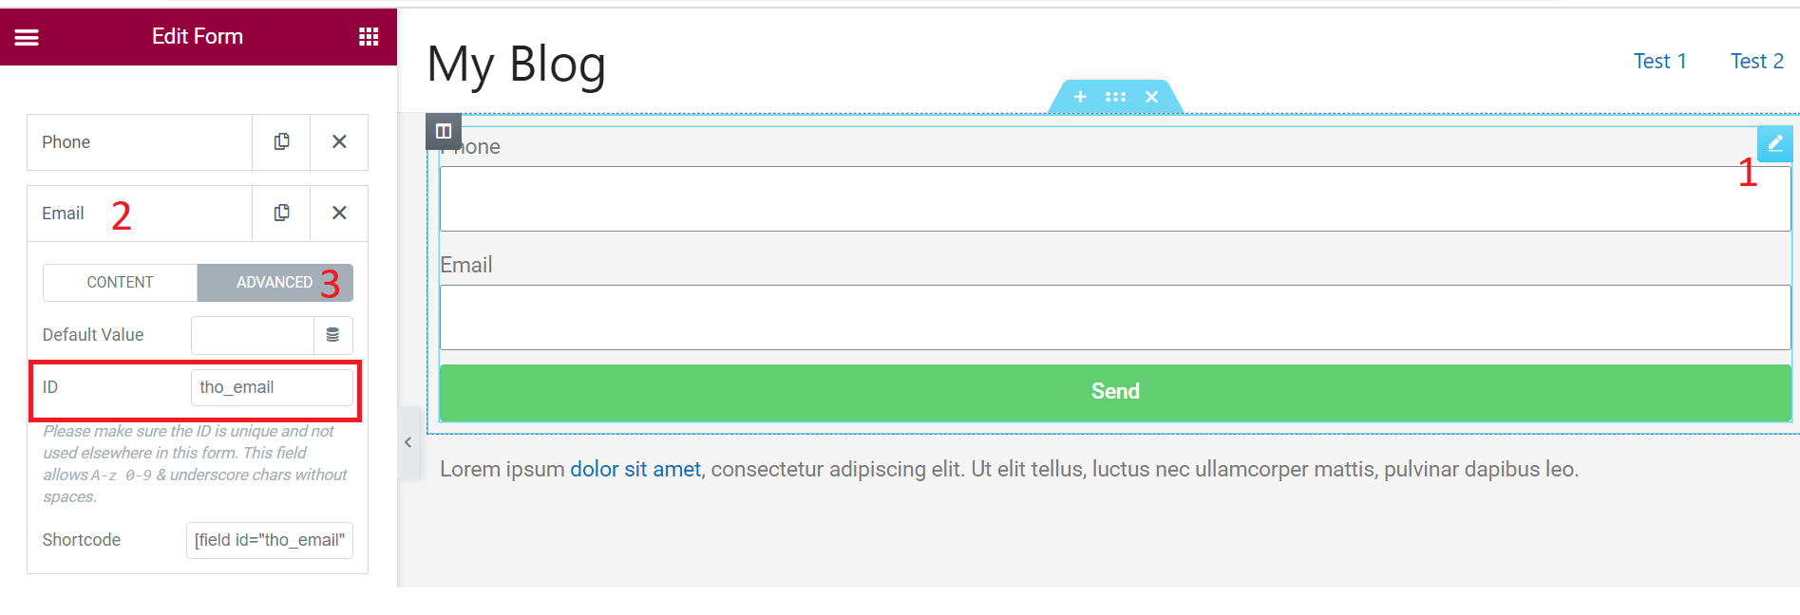
Task: Duplicate the Phone field item
Action: pos(281,141)
